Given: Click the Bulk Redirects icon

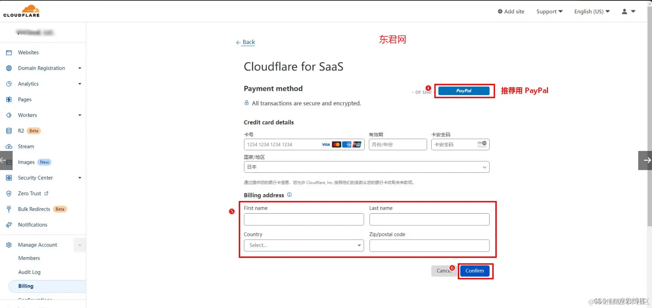Looking at the screenshot, I should [x=9, y=209].
